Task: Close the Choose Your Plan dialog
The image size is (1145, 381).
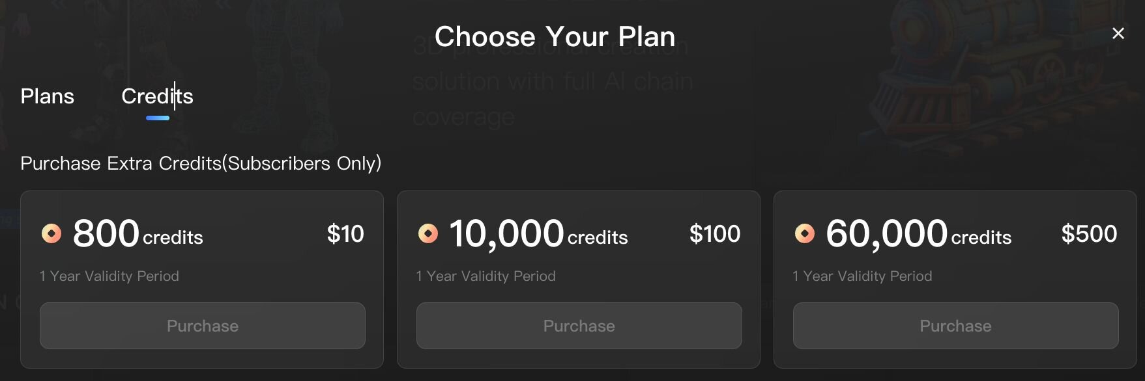Action: 1118,33
